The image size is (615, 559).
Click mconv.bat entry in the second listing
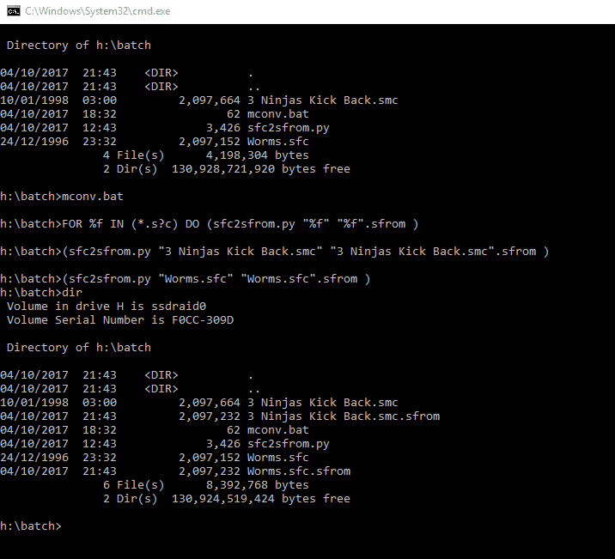155,430
